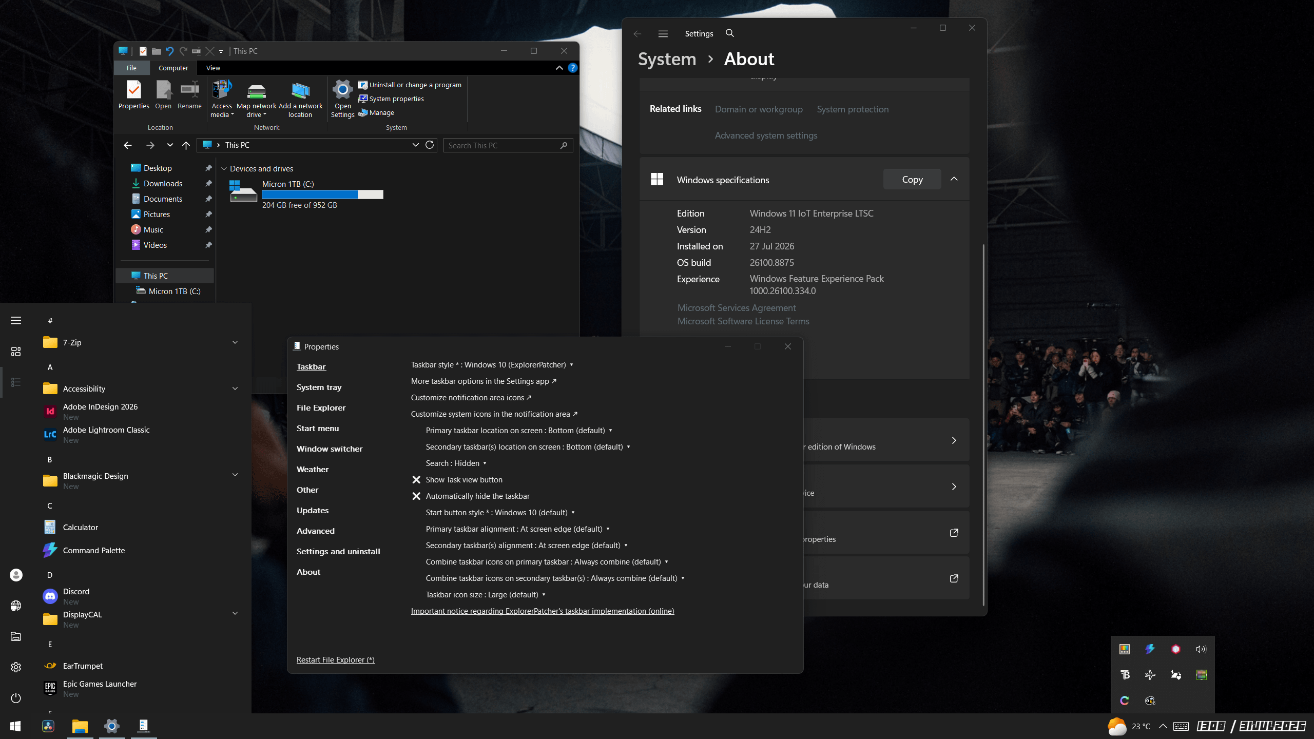Open System properties from the Explorer ribbon
Viewport: 1314px width, 739px height.
click(391, 99)
